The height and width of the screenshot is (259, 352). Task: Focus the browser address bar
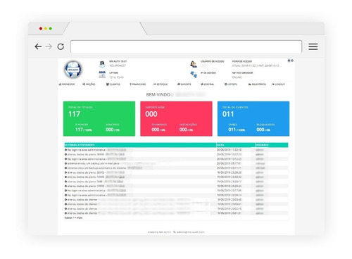(186, 46)
